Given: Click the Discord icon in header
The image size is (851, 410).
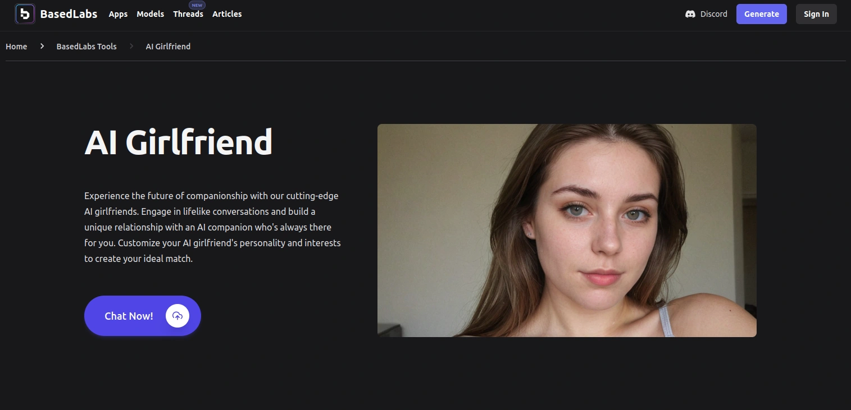Looking at the screenshot, I should [x=690, y=14].
